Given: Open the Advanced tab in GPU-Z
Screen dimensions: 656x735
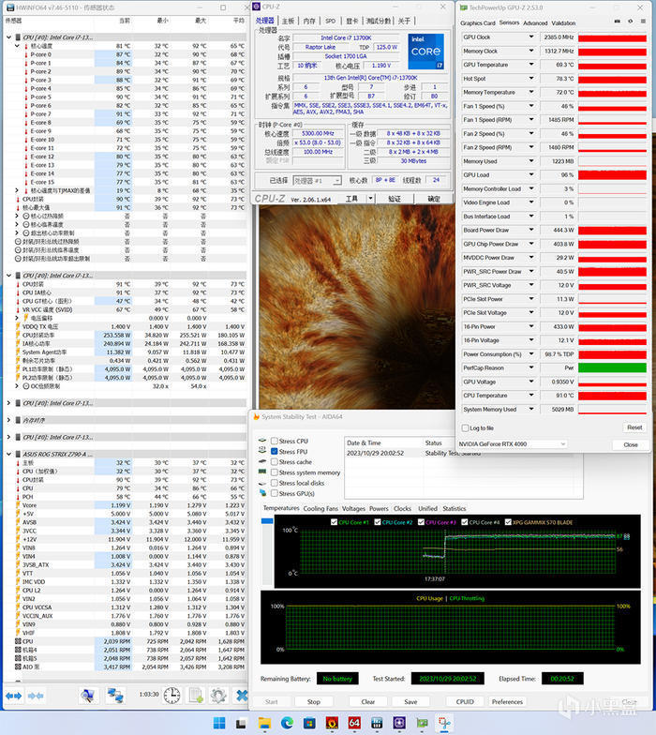Looking at the screenshot, I should (535, 22).
